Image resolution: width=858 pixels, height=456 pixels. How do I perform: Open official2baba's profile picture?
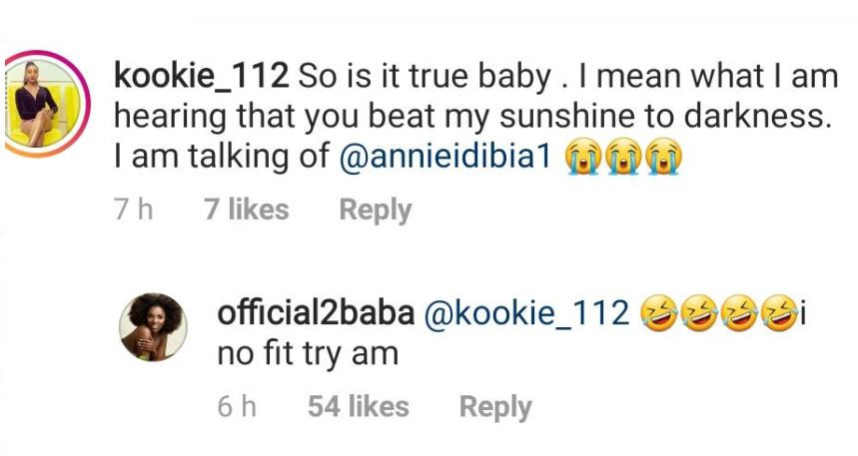[152, 326]
